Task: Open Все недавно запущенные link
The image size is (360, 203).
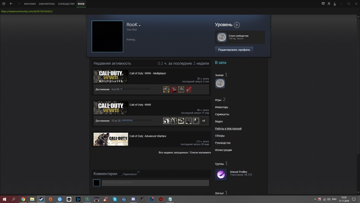Action: tap(173, 152)
